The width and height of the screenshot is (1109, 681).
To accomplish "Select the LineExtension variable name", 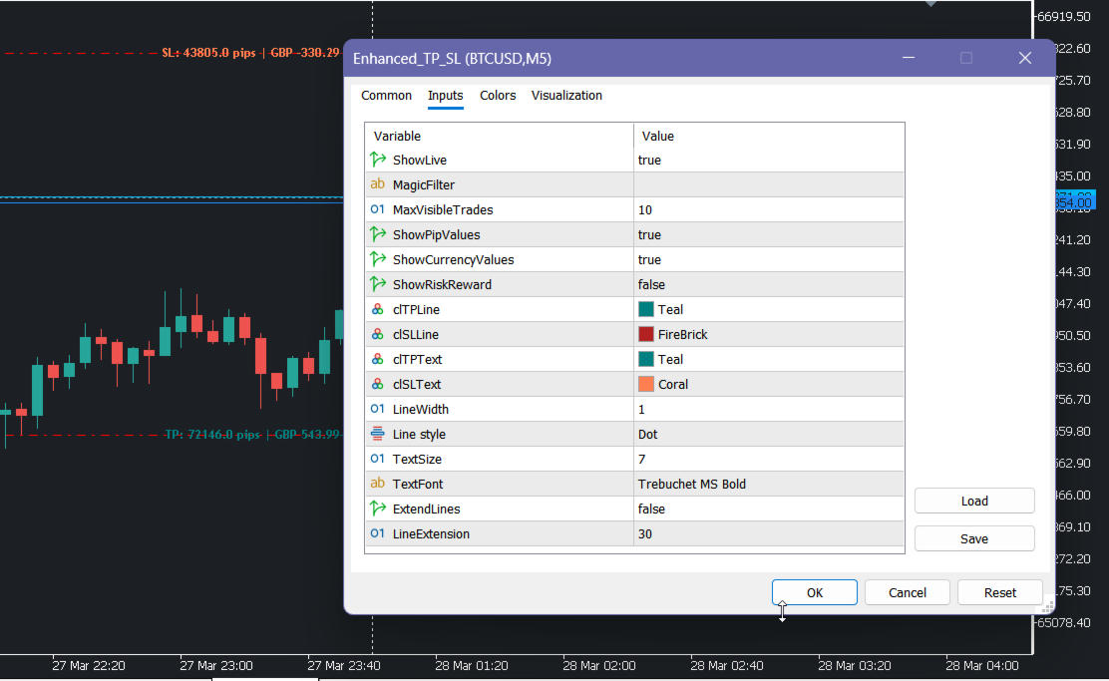I will [x=431, y=533].
